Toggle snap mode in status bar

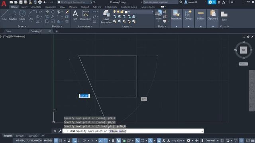[x=61, y=140]
